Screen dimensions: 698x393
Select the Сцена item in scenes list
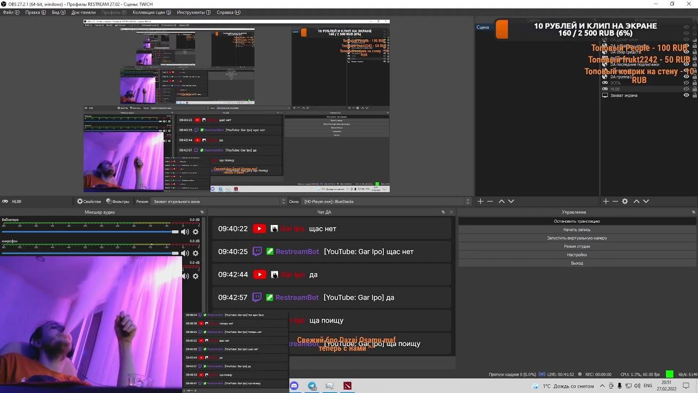click(x=483, y=27)
